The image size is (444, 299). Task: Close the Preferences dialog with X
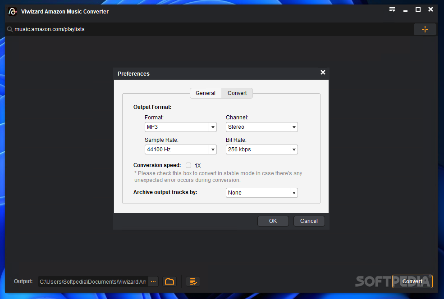323,72
